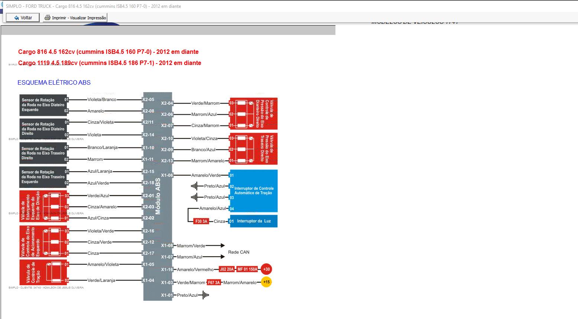Click the ESQUEMA ELÉTRICO ABS heading
This screenshot has height=319, width=578.
54,82
